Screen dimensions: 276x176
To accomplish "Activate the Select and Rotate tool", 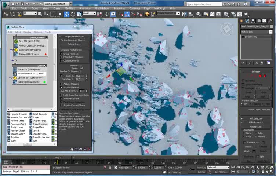I will 73,14.
